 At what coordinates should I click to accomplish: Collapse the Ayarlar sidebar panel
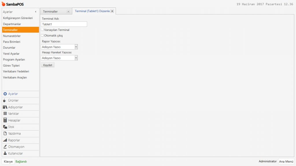pos(36,12)
